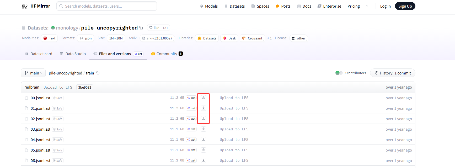Screen dimensions: 455x168
Task: Open the monology profile link
Action: [67, 28]
